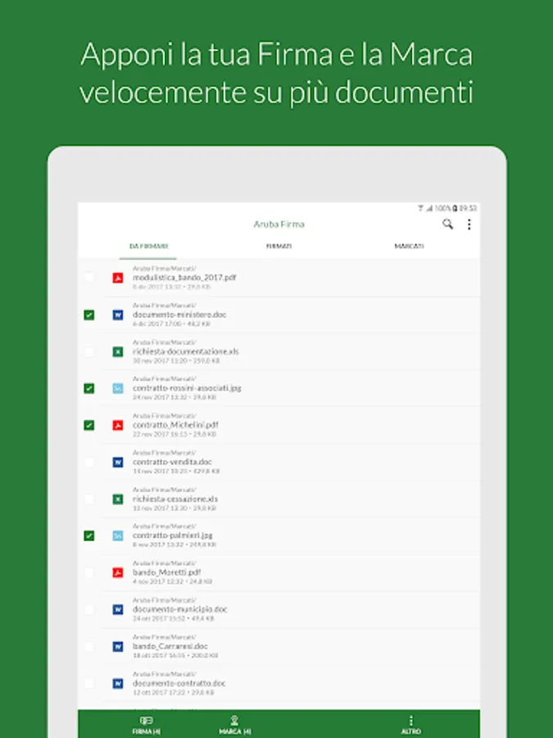This screenshot has width=553, height=738.
Task: Select file name contratto-palmieri.jpg
Action: tap(173, 535)
